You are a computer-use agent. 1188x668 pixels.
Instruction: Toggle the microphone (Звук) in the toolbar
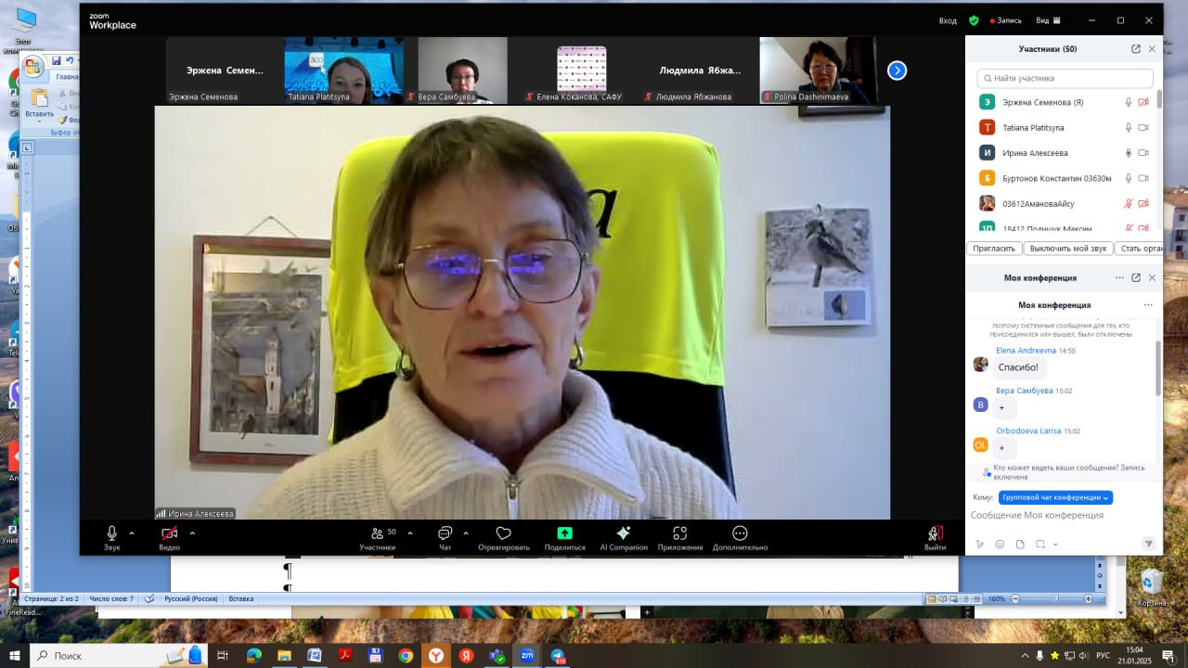tap(112, 533)
